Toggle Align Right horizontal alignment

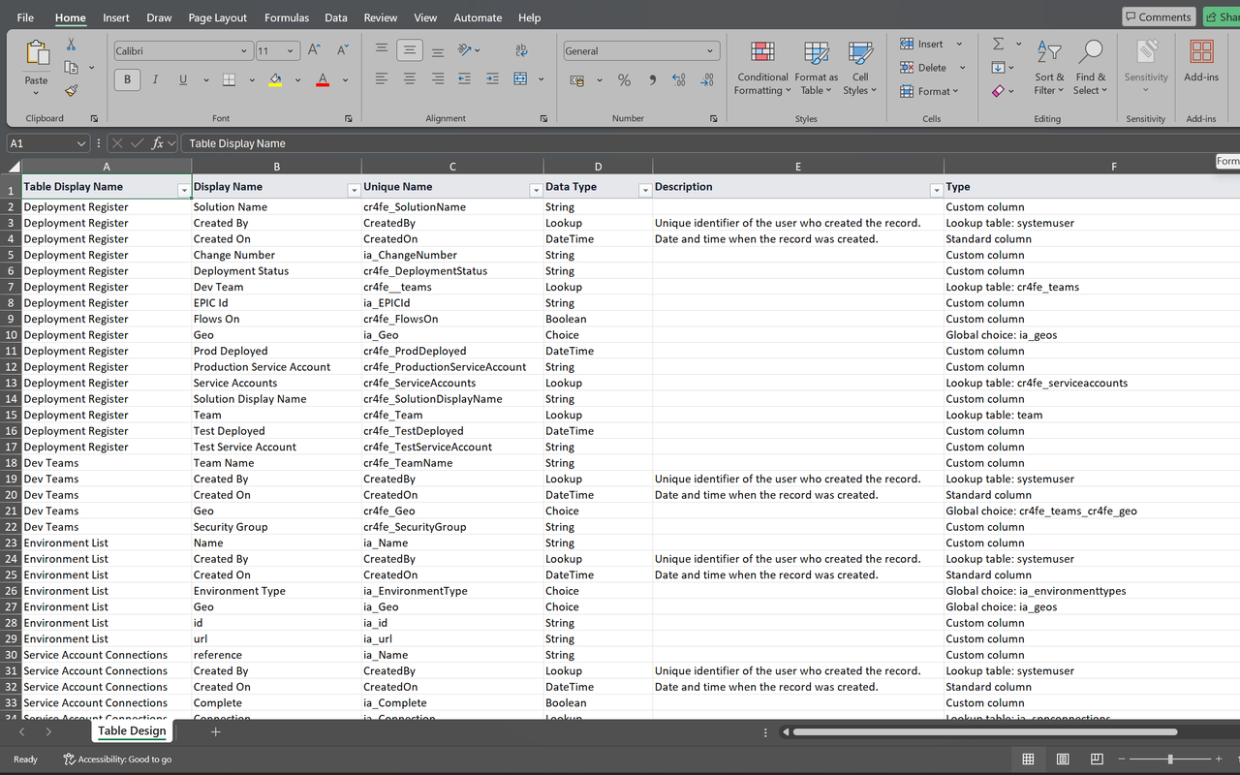[x=438, y=79]
